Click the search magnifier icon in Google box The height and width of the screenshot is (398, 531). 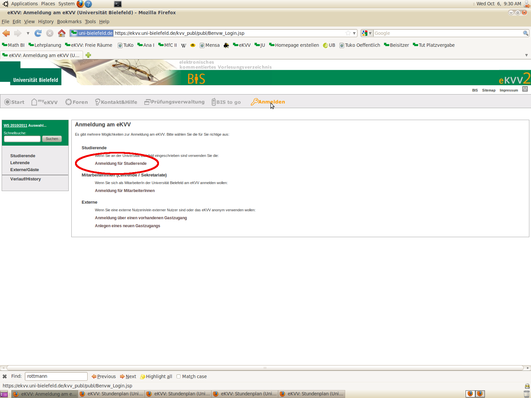[526, 33]
